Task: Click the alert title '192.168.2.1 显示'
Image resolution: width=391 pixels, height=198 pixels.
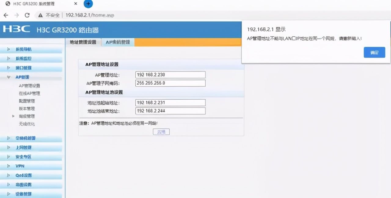Action: click(266, 29)
